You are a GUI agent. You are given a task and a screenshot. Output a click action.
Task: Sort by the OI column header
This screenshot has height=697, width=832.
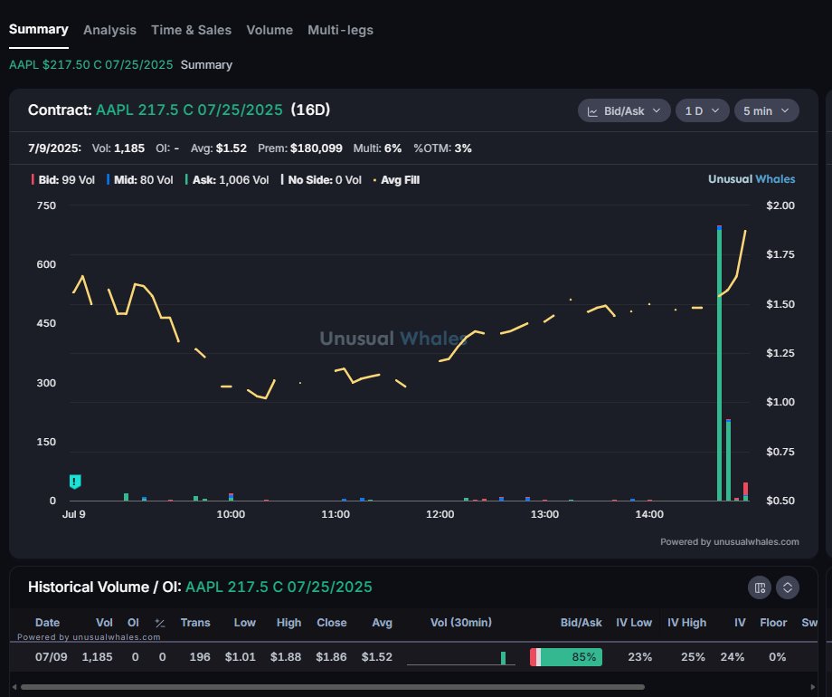(x=133, y=623)
